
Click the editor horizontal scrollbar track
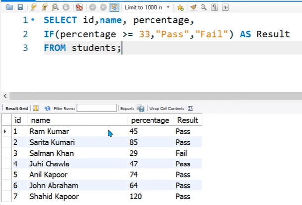tap(156, 96)
